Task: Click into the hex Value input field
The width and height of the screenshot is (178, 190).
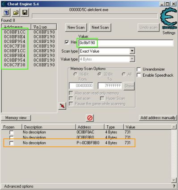Action: [x=126, y=43]
